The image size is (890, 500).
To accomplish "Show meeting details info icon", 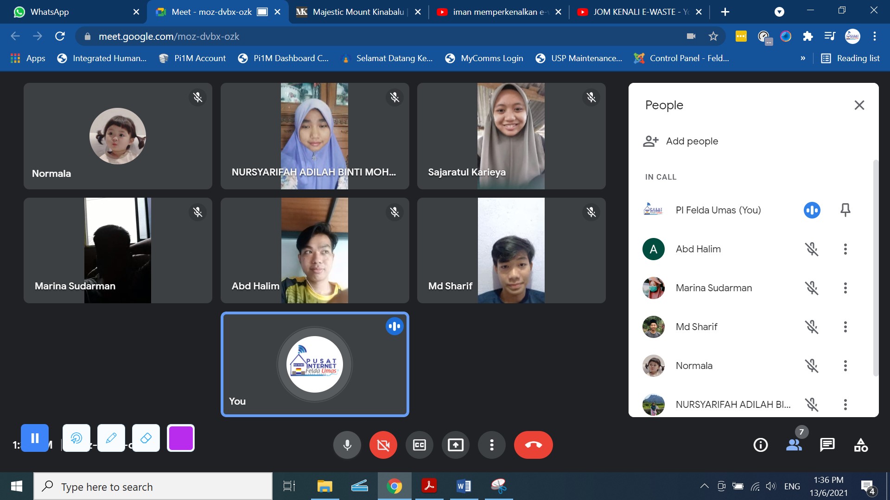I will point(760,445).
